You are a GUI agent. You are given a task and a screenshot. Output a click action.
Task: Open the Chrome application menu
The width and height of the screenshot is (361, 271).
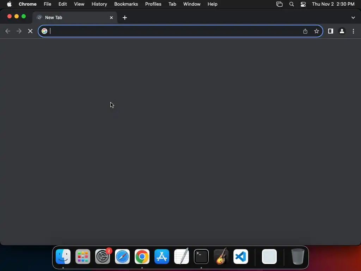point(27,4)
